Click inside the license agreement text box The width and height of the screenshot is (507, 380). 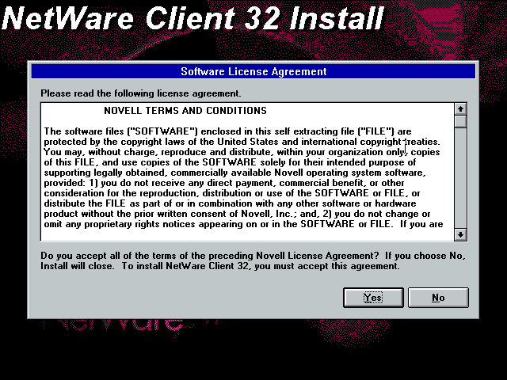[247, 172]
